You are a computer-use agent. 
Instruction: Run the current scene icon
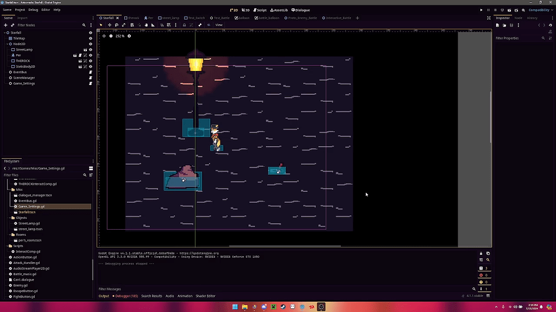click(x=509, y=10)
